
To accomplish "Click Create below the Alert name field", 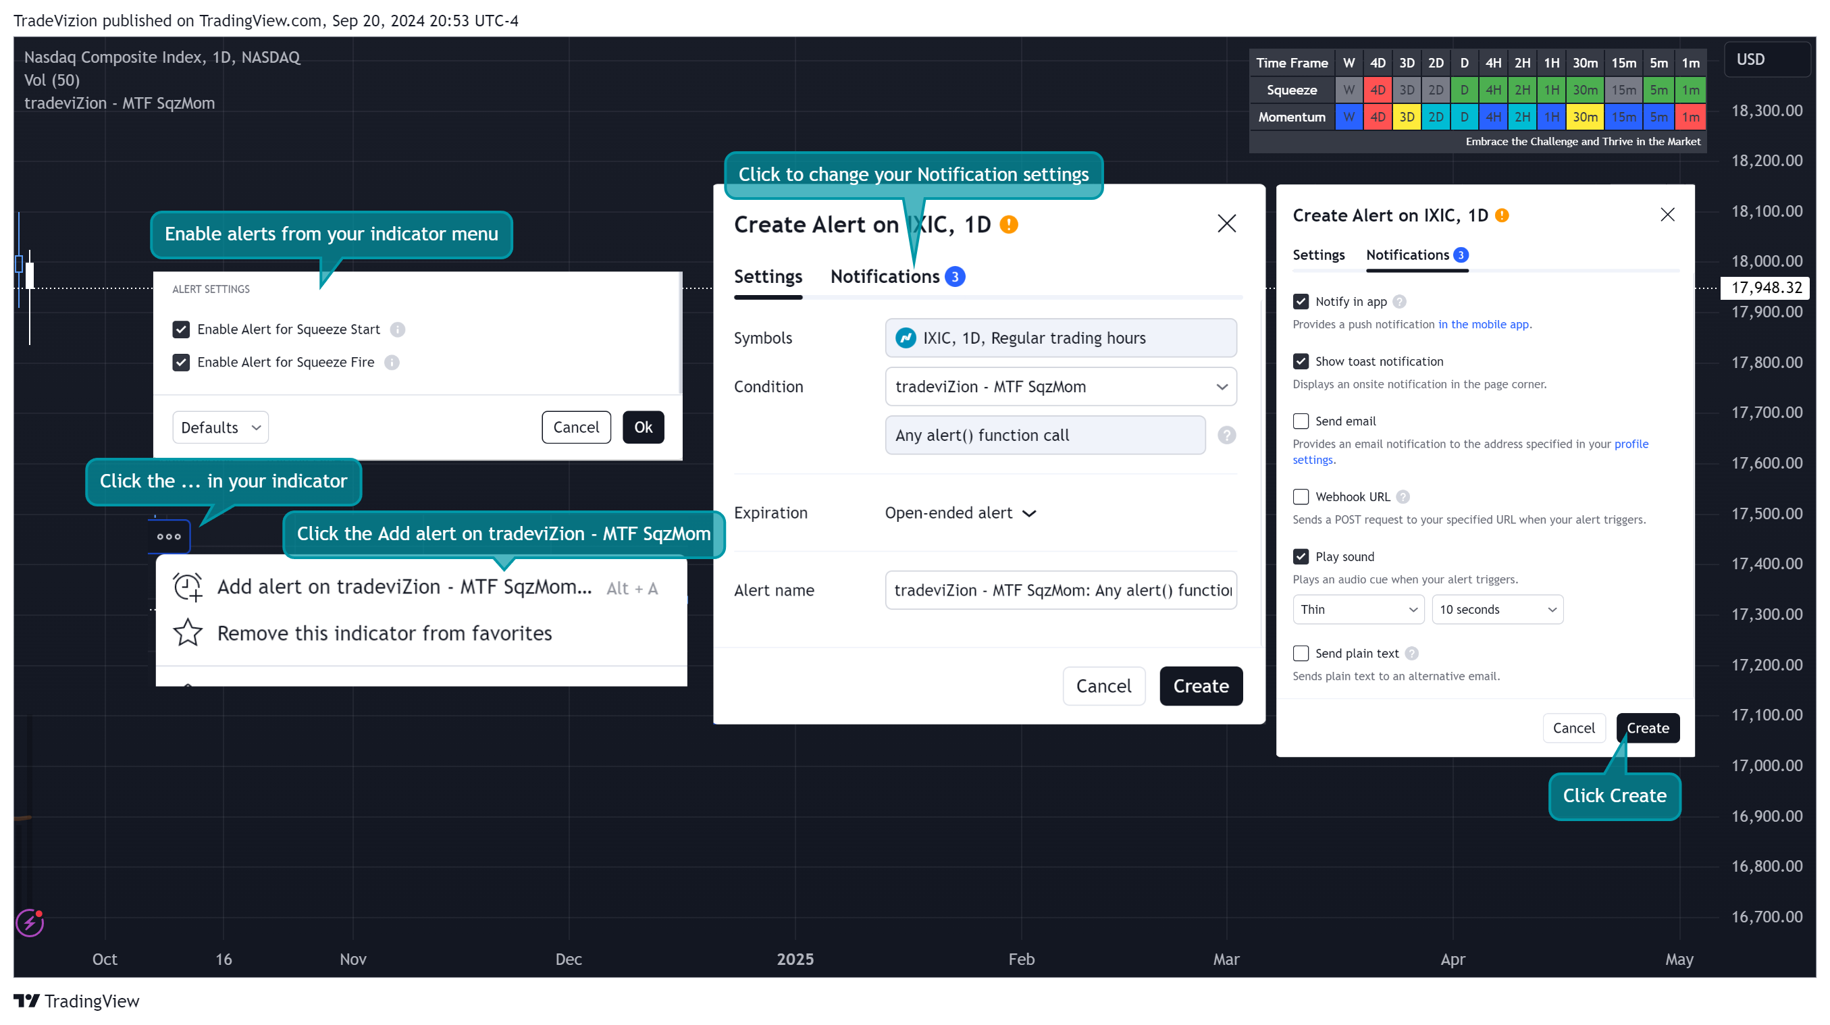I will tap(1201, 686).
